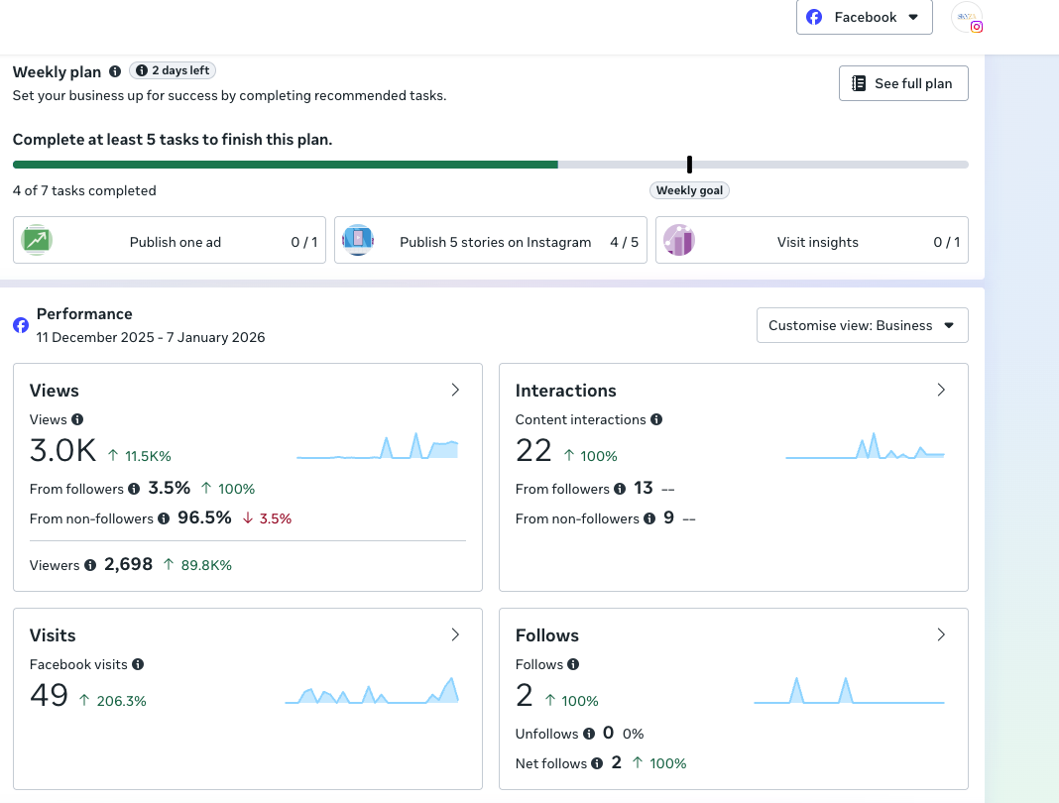Expand the Follows card chevron

[x=941, y=634]
